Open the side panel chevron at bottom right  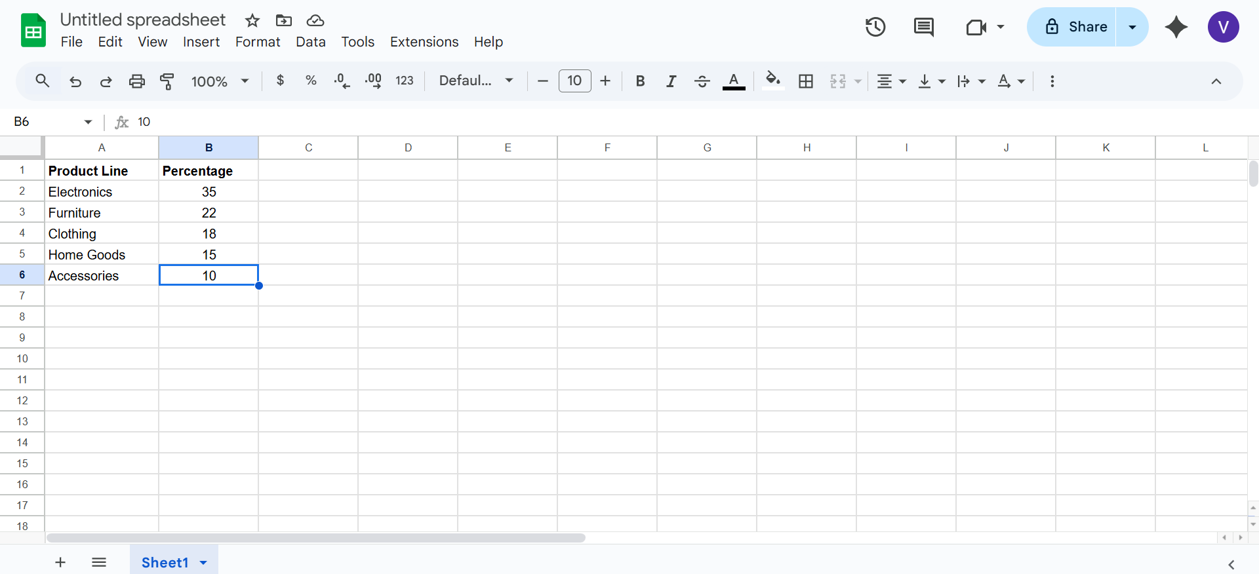tap(1231, 564)
